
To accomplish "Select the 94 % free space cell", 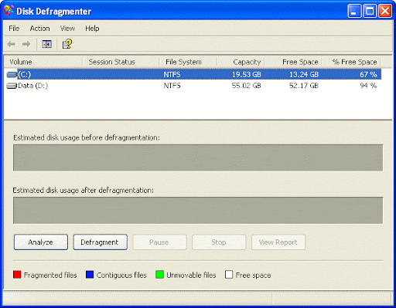I will pyautogui.click(x=368, y=86).
